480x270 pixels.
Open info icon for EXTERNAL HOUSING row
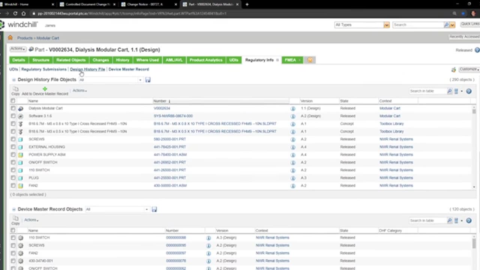293,147
